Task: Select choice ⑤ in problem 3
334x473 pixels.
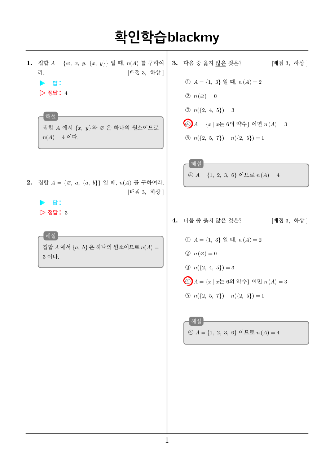Action: point(225,138)
